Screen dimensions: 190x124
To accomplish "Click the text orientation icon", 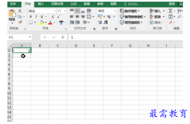I will pyautogui.click(x=85, y=22).
